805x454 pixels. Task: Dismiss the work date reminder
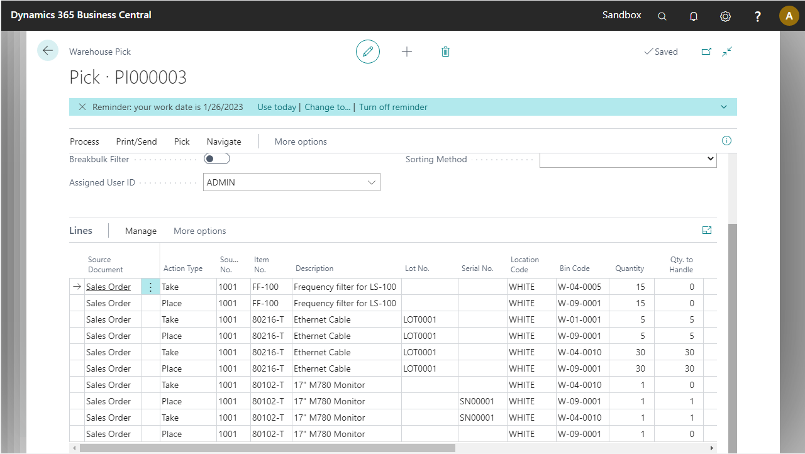(x=82, y=107)
